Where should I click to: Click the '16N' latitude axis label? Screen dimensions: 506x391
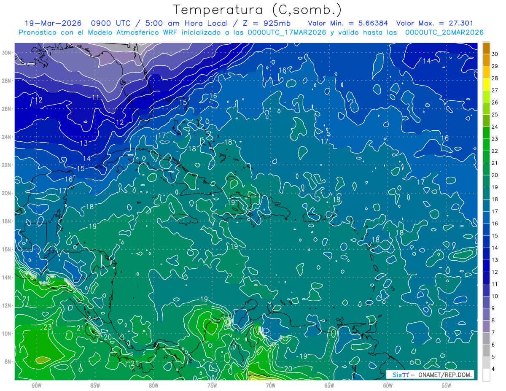(x=7, y=249)
